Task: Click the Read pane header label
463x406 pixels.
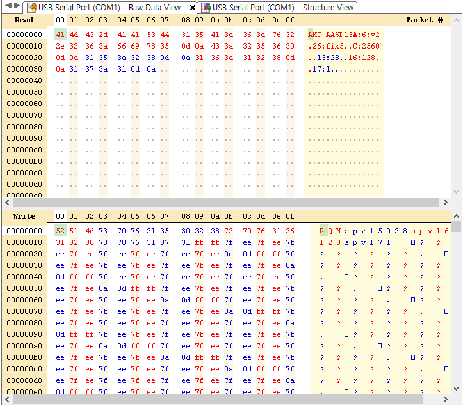Action: (x=24, y=20)
